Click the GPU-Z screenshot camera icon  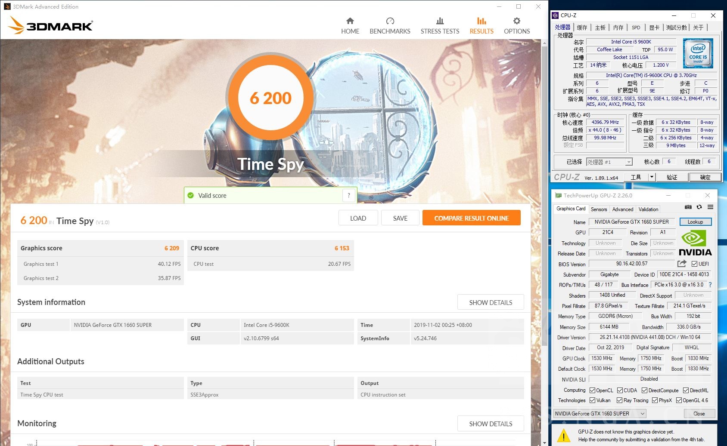688,207
